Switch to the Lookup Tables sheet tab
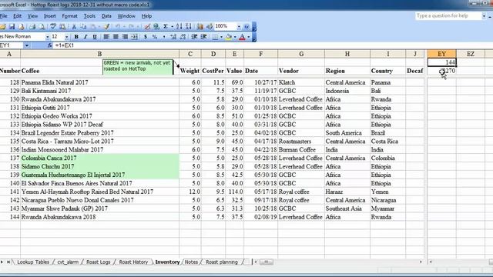The width and height of the screenshot is (493, 277). tap(33, 262)
